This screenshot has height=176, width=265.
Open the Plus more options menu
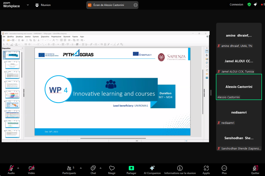[x=224, y=170]
